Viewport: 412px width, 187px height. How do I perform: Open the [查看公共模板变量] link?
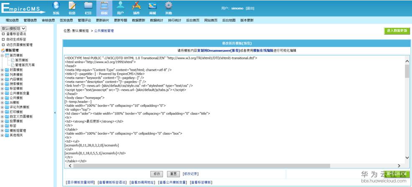pyautogui.click(x=173, y=182)
